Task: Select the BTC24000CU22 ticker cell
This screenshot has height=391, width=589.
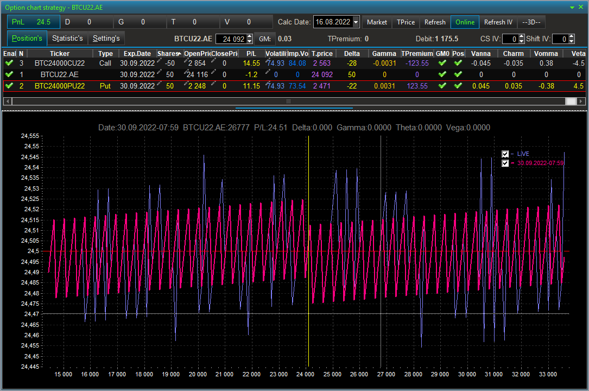Action: [60, 63]
